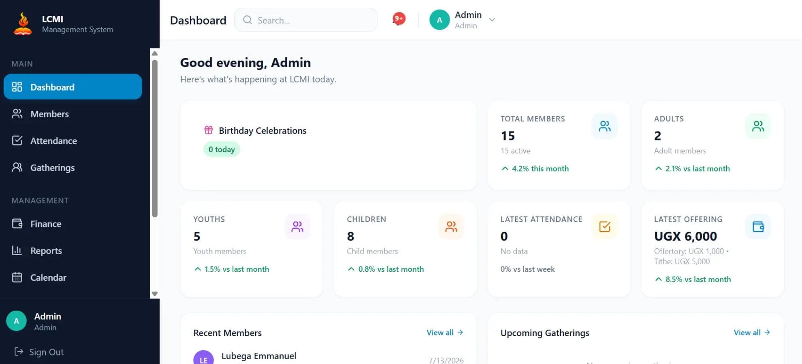Click the Attendance checkbox icon in sidebar
Screen dimensions: 802x364
(x=17, y=140)
